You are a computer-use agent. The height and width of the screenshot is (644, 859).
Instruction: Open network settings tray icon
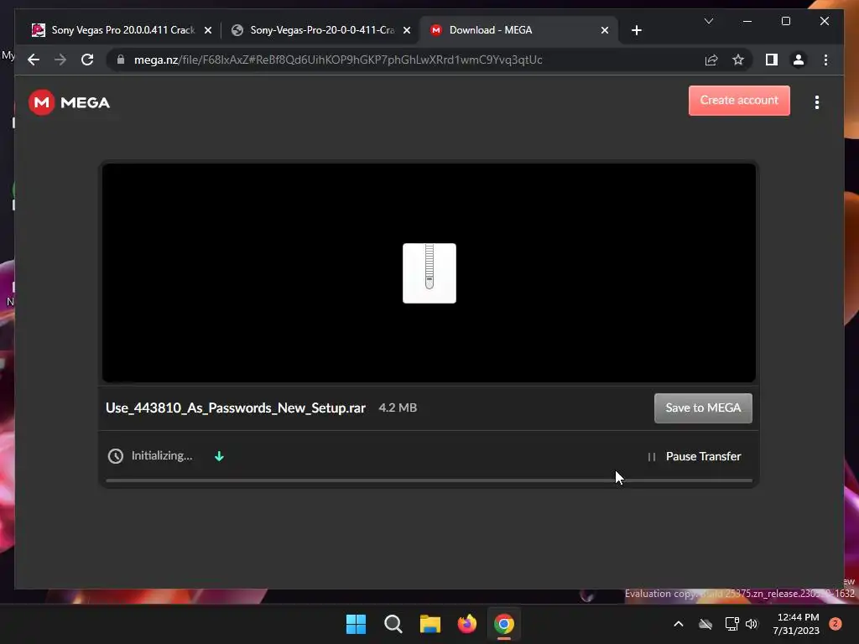[731, 624]
